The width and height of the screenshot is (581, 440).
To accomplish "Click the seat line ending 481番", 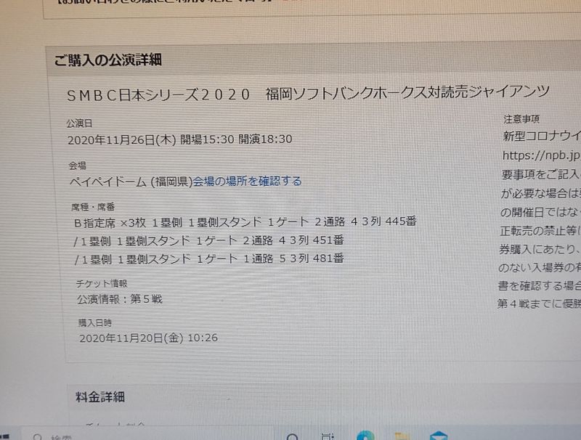I will [x=209, y=259].
